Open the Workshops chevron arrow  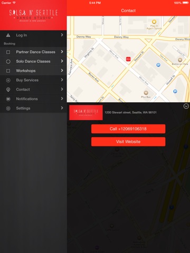point(62,71)
